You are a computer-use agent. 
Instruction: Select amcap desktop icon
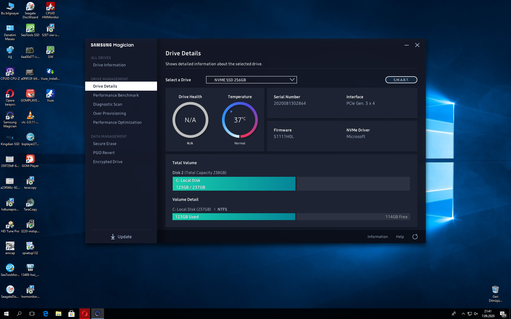pos(10,248)
